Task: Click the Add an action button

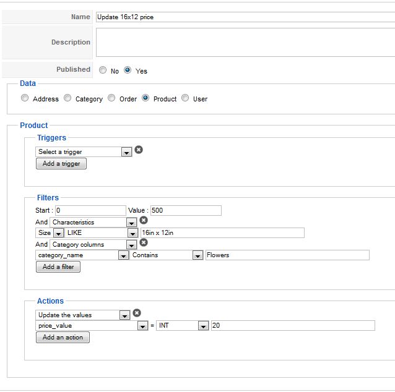Action: coord(63,338)
